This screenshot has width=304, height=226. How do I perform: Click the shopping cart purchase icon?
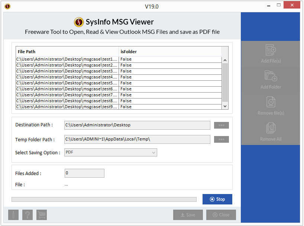click(42, 215)
